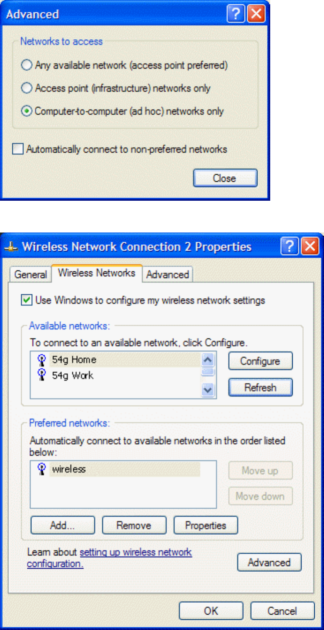
Task: Refresh the available networks list
Action: pyautogui.click(x=260, y=388)
